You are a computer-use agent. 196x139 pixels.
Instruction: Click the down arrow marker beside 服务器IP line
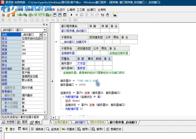(x=52, y=81)
